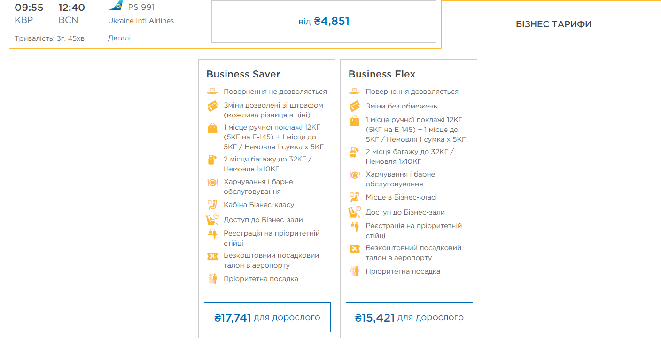Click lounge access icon in Business Flex
661x361 pixels.
355,212
